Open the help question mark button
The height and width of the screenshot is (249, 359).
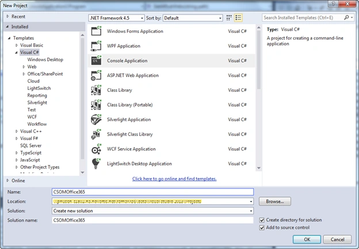(333, 4)
